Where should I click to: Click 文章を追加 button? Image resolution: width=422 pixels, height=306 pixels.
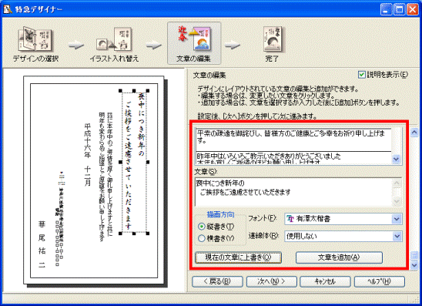click(x=339, y=257)
